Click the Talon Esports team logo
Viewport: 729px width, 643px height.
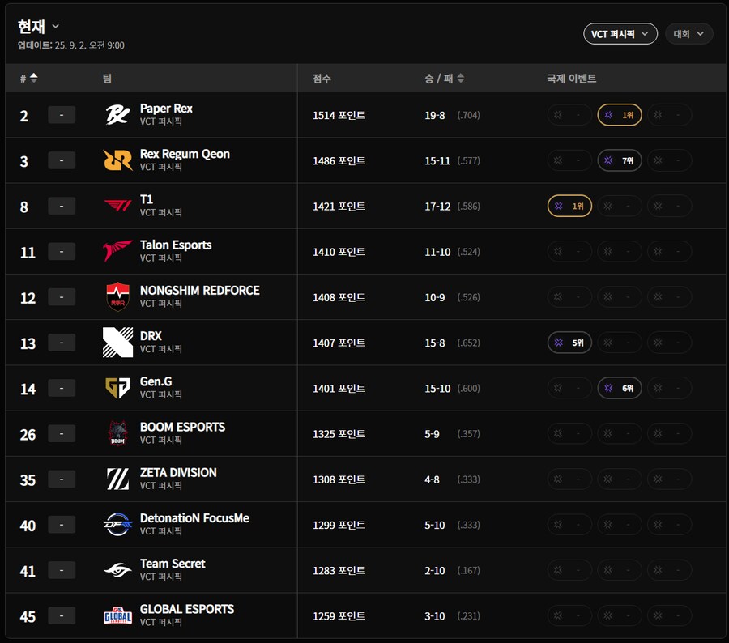117,251
